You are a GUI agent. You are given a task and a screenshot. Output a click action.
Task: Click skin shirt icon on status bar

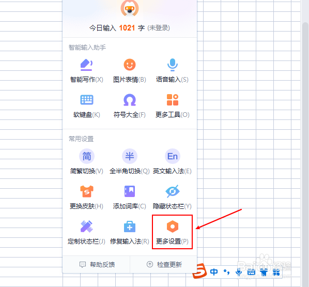[x=264, y=272]
